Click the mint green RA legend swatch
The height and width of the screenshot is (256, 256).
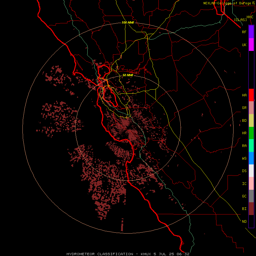(251, 146)
